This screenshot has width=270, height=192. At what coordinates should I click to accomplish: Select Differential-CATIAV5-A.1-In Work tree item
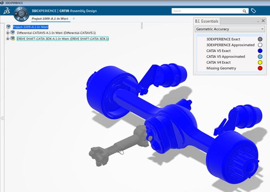(56, 33)
